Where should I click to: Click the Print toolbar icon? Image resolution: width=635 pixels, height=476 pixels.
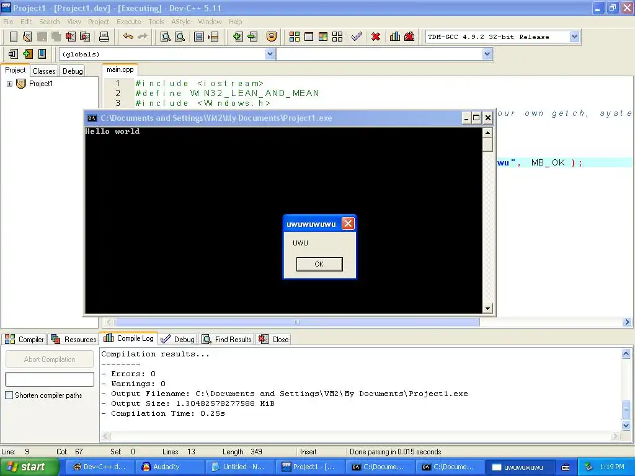(104, 37)
